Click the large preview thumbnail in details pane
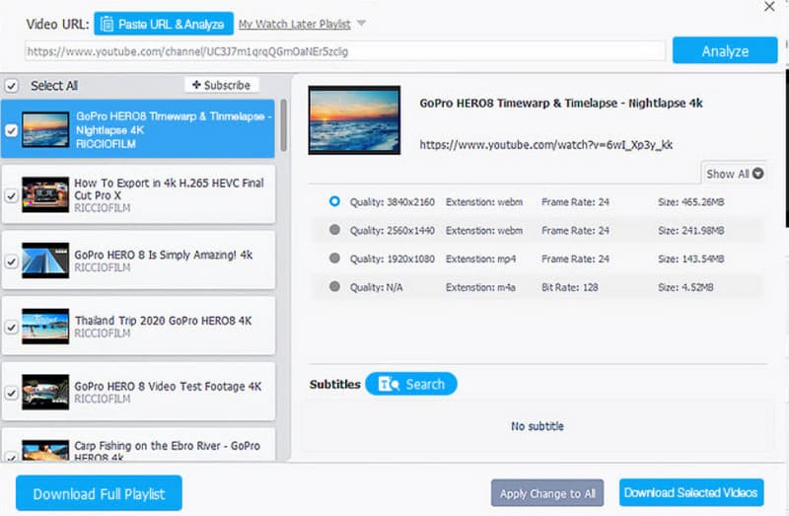Image resolution: width=789 pixels, height=516 pixels. (x=354, y=119)
